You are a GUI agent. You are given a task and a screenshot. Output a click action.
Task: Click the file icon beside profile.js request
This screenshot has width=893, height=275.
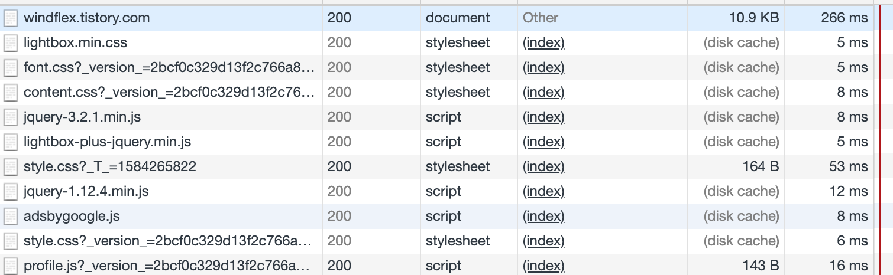pyautogui.click(x=10, y=266)
